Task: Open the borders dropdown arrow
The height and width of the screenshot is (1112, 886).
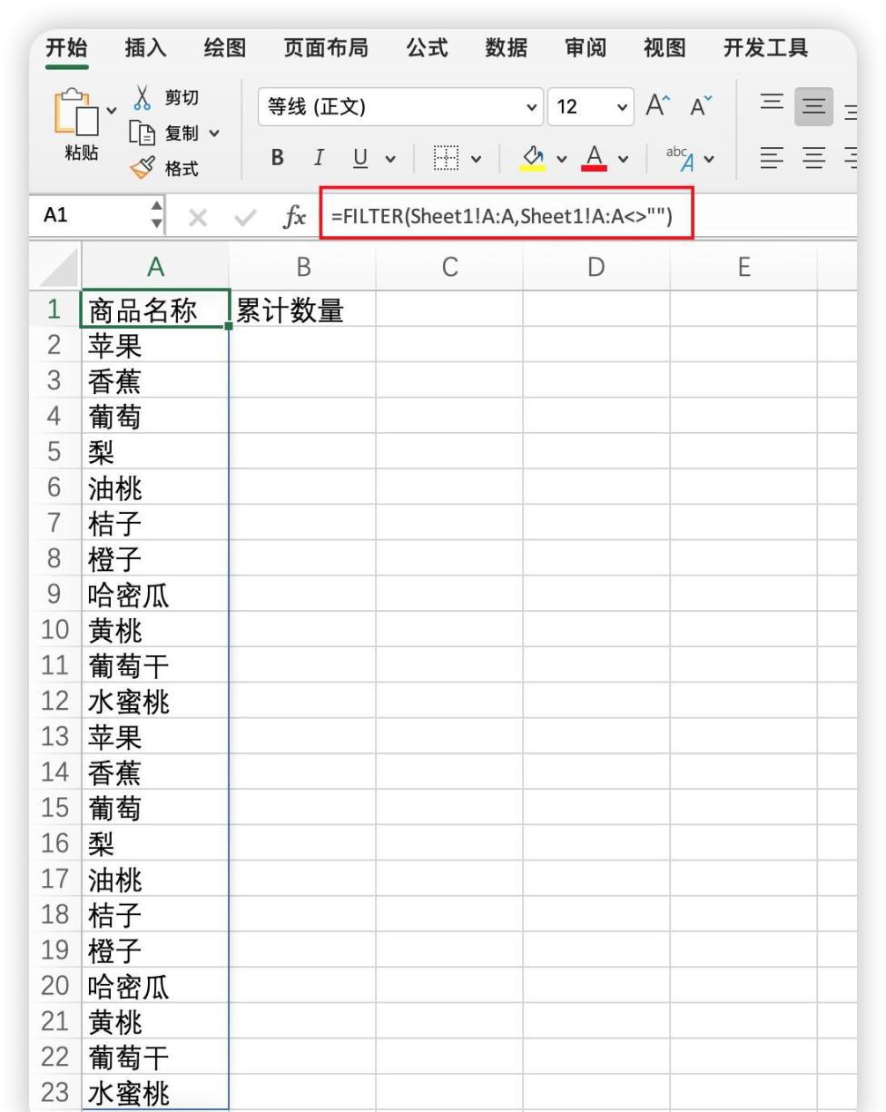Action: tap(476, 159)
